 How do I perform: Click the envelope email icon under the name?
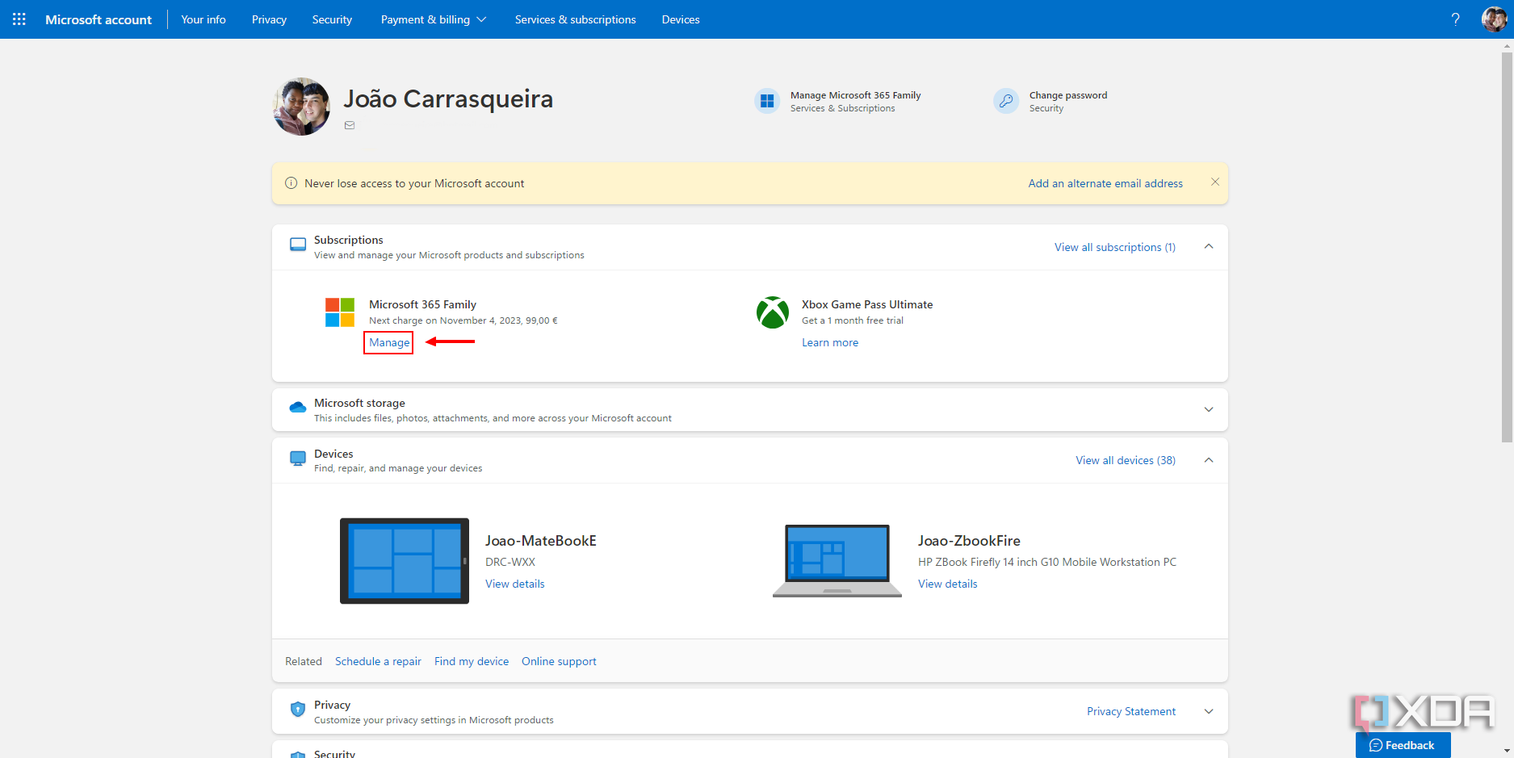[x=350, y=125]
